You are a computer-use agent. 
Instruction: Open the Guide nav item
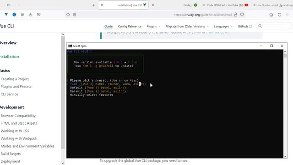[109, 27]
